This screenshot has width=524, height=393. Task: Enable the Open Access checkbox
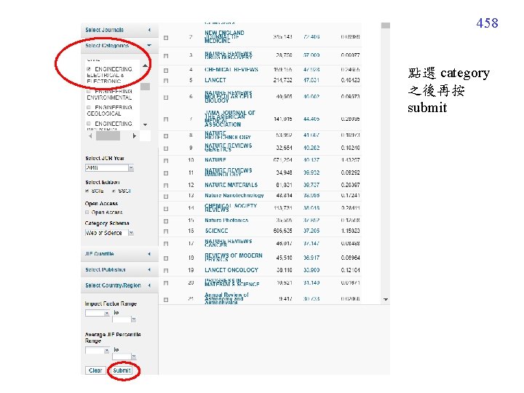click(x=87, y=213)
